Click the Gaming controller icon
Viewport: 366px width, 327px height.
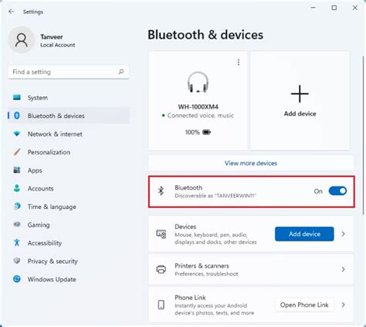coord(17,224)
